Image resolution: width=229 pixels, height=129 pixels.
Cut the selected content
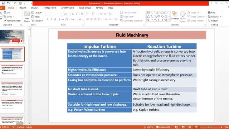point(7,13)
